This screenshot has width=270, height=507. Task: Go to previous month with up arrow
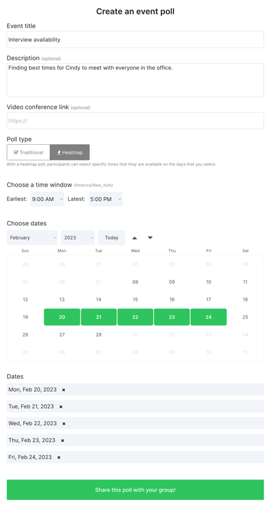[134, 238]
